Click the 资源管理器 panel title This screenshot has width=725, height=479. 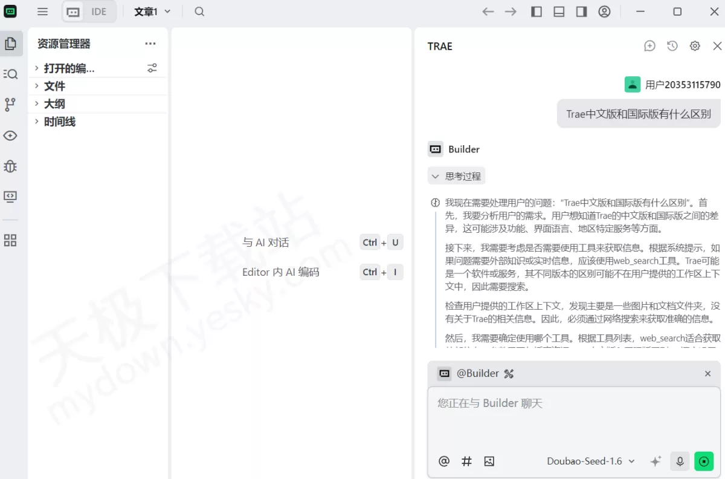[64, 44]
